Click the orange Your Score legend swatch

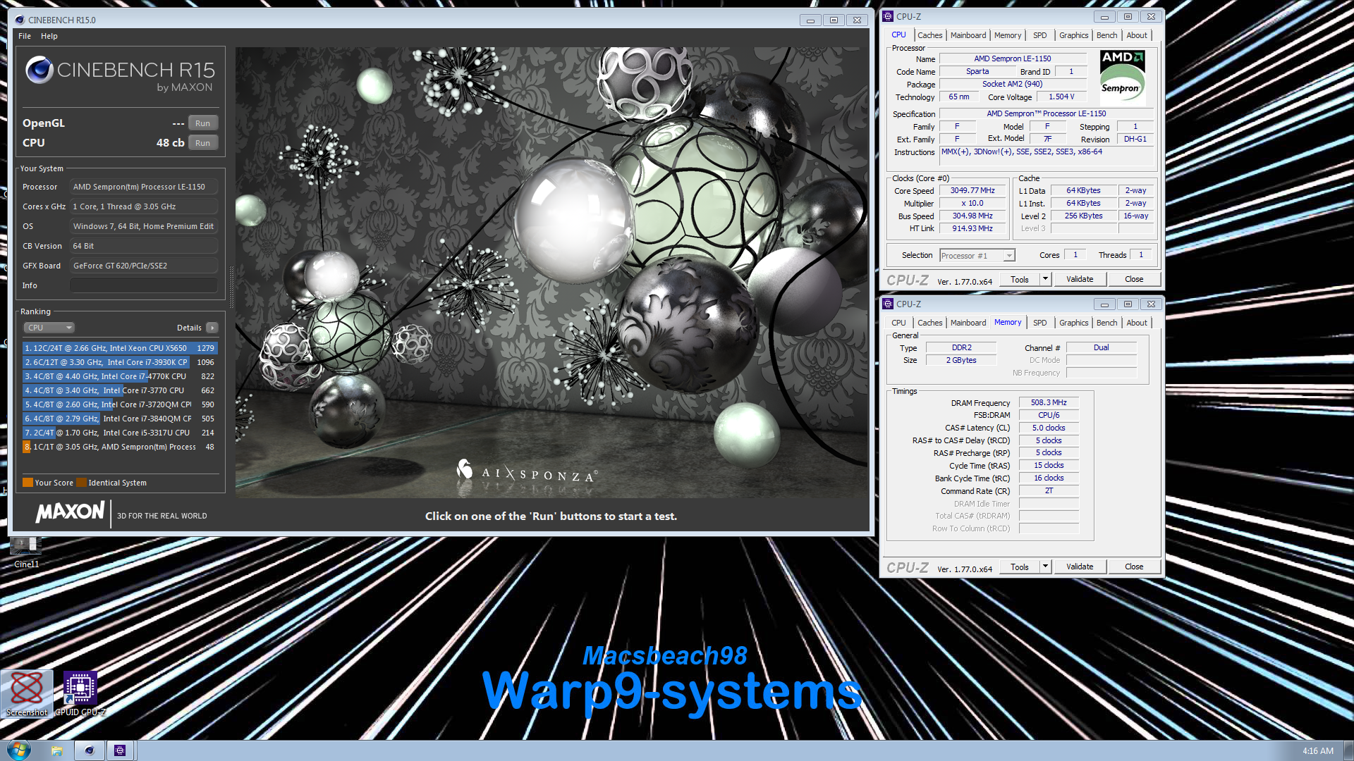28,483
